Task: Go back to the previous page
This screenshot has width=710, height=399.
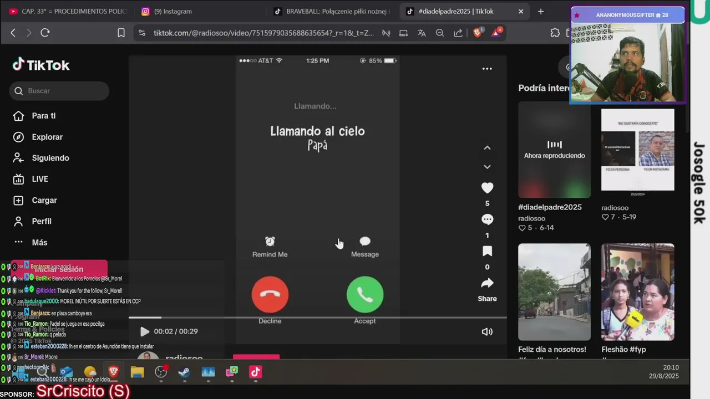Action: [13, 33]
